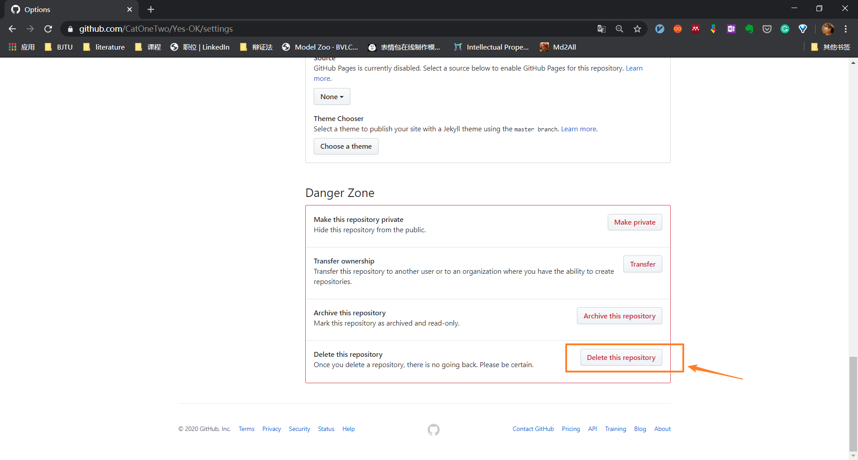Open a new browser tab

(x=151, y=9)
